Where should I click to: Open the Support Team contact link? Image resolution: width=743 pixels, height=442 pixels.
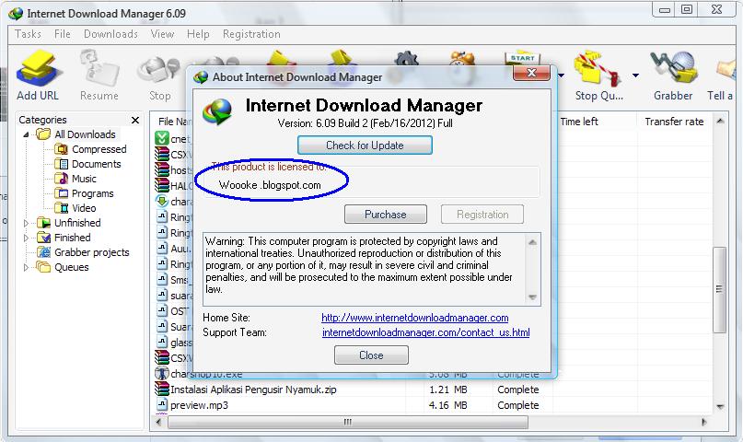(x=426, y=332)
